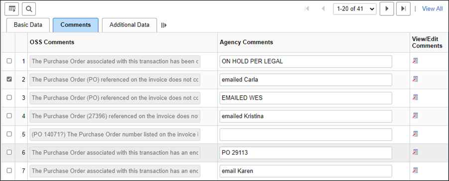Open the grid personalize icon
Image resolution: width=449 pixels, height=181 pixels.
[12, 9]
